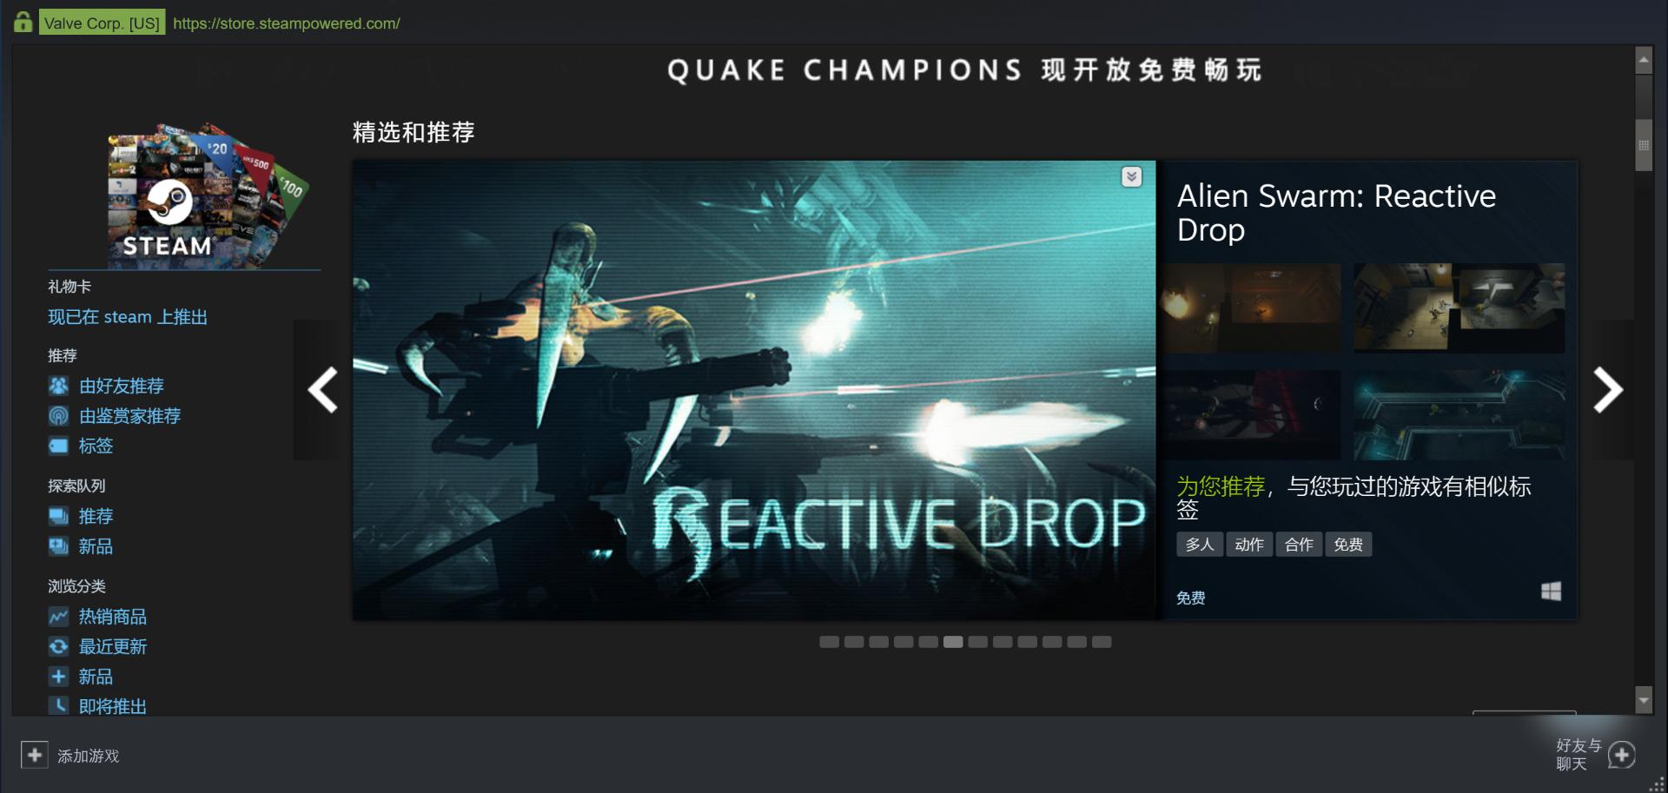1668x793 pixels.
Task: Select the seventh carousel page dot
Action: click(x=978, y=642)
